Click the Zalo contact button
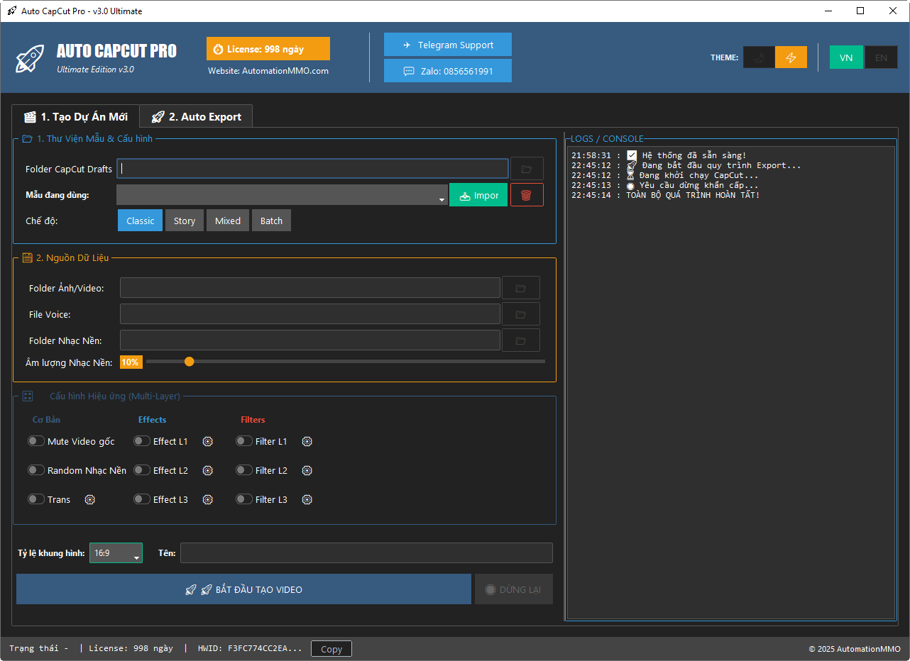The image size is (910, 661). coord(448,71)
